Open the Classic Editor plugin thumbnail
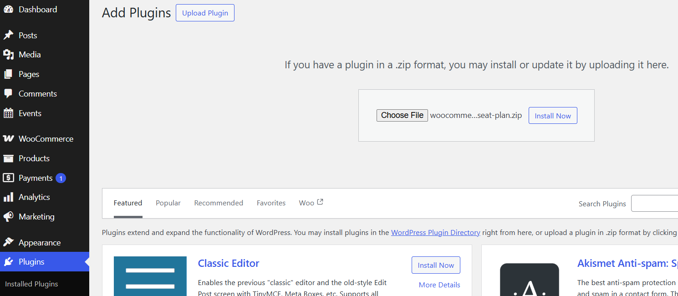The height and width of the screenshot is (296, 678). pyautogui.click(x=150, y=276)
